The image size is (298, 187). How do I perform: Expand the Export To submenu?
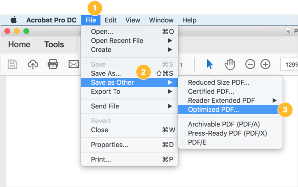pos(129,92)
